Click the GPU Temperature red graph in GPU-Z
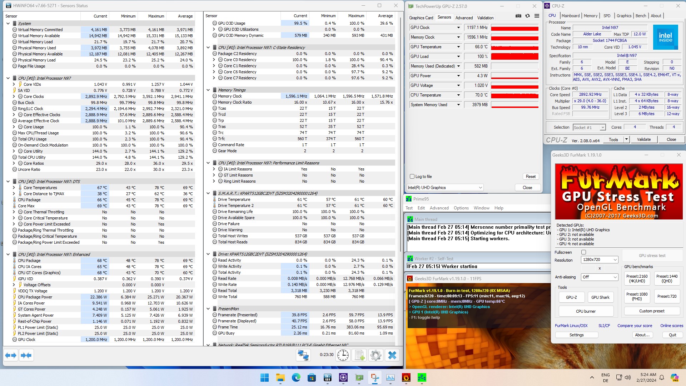The height and width of the screenshot is (386, 686). click(514, 47)
